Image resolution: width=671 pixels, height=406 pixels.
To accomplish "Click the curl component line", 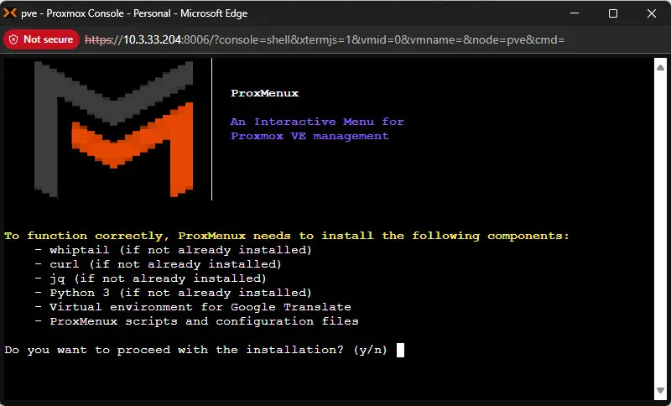I will pyautogui.click(x=165, y=264).
